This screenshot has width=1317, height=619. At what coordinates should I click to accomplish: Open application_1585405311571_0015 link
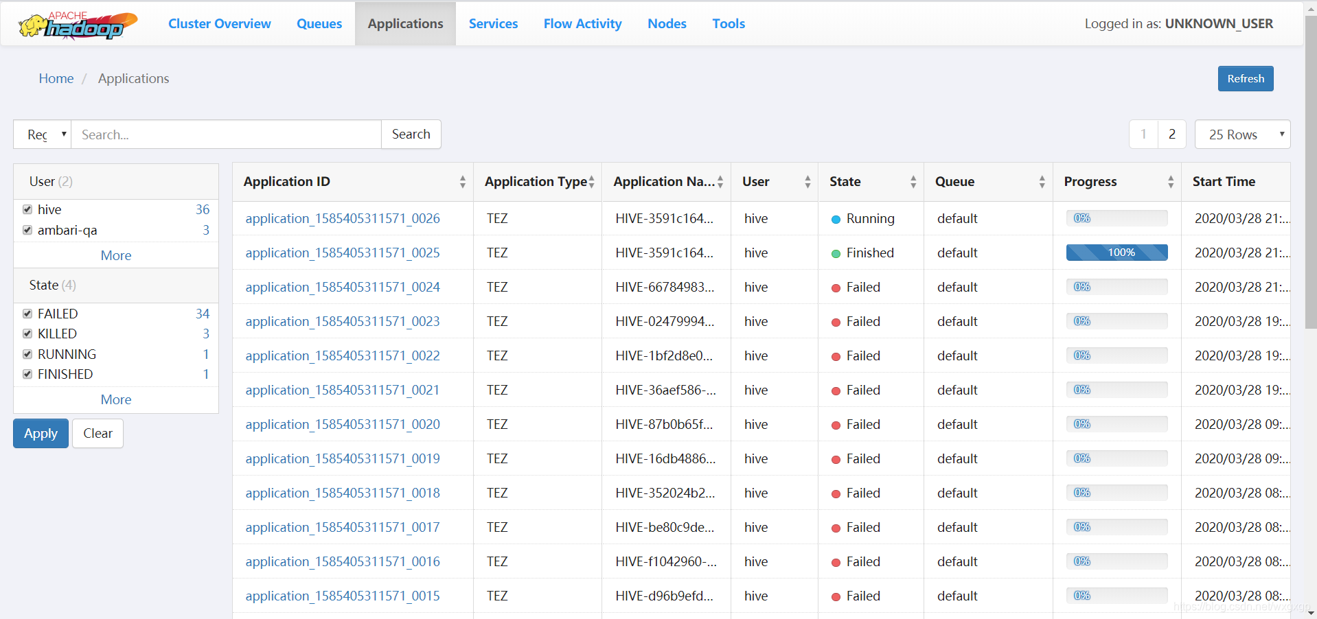tap(343, 596)
